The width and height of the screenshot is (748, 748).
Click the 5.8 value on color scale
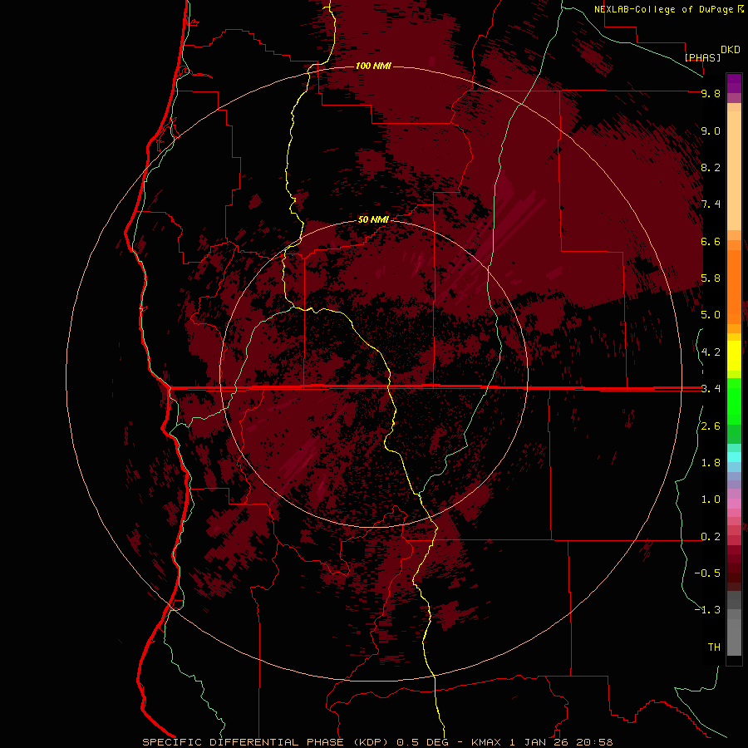[711, 278]
